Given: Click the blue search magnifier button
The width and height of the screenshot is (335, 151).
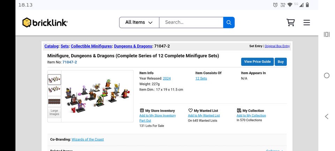Looking at the screenshot, I should pos(229,22).
